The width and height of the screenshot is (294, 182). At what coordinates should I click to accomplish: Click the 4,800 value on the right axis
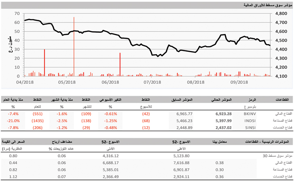tap(281, 14)
